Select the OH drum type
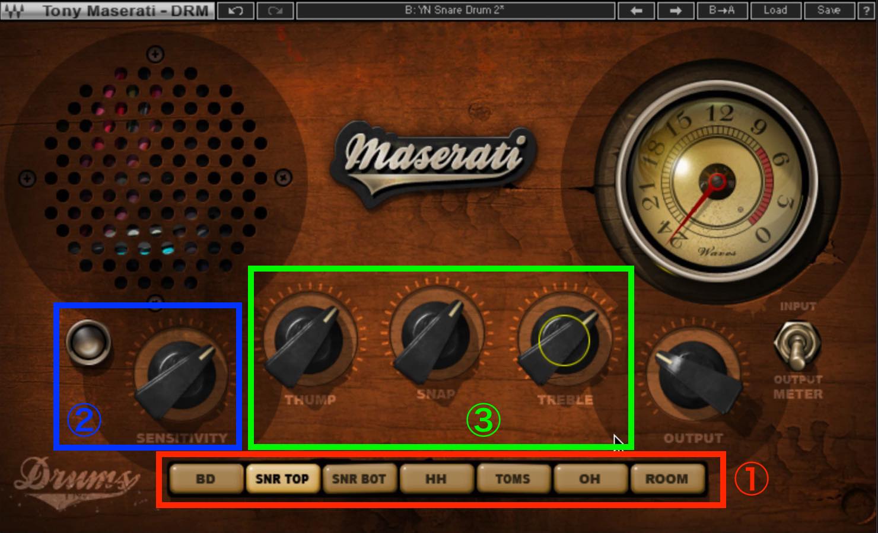This screenshot has width=878, height=533. tap(590, 478)
